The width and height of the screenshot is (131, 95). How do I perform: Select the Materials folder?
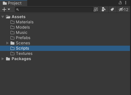pos(22,22)
